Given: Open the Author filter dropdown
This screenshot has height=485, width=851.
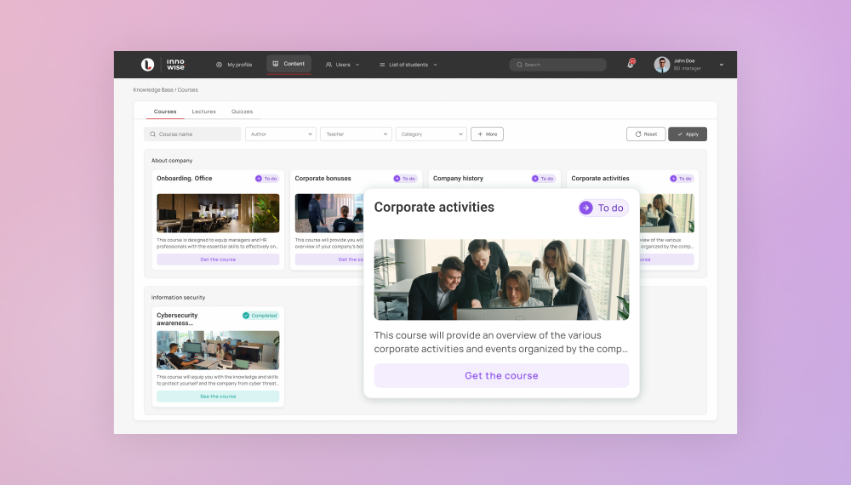Looking at the screenshot, I should 281,134.
